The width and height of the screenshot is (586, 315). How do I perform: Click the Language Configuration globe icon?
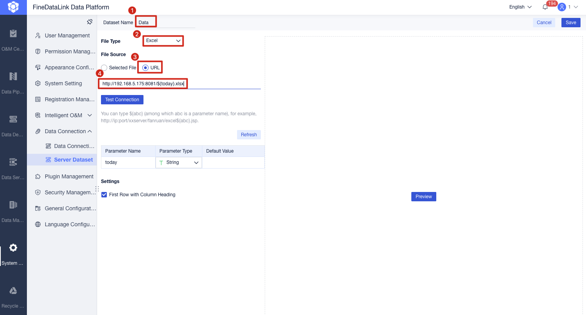click(x=38, y=224)
